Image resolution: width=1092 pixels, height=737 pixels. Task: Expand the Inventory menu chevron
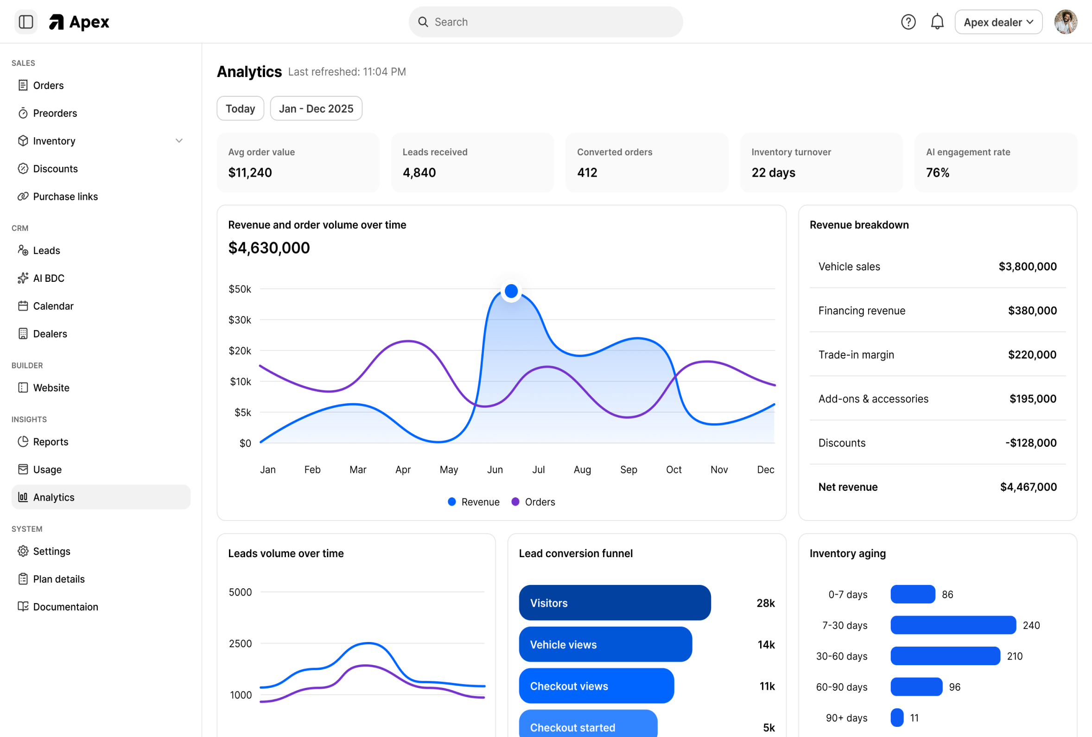tap(179, 140)
